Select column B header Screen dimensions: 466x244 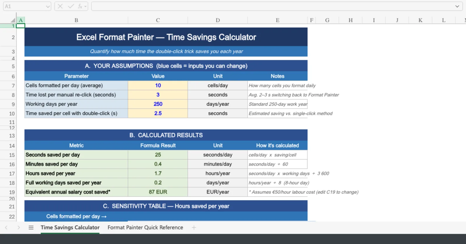coord(76,20)
